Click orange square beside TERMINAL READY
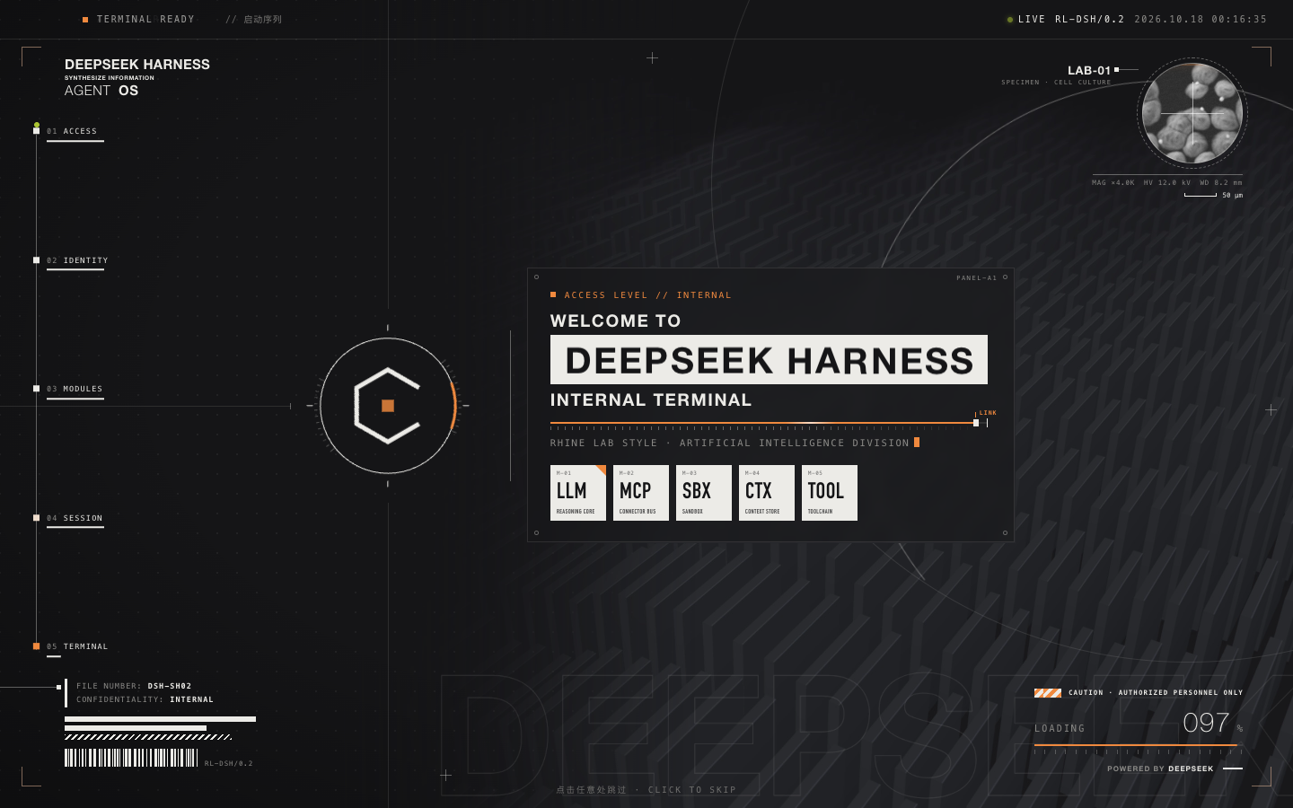The width and height of the screenshot is (1293, 808). pos(85,20)
